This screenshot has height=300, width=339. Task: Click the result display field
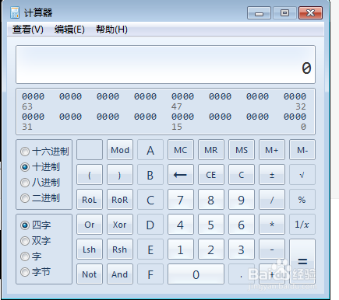(x=165, y=65)
